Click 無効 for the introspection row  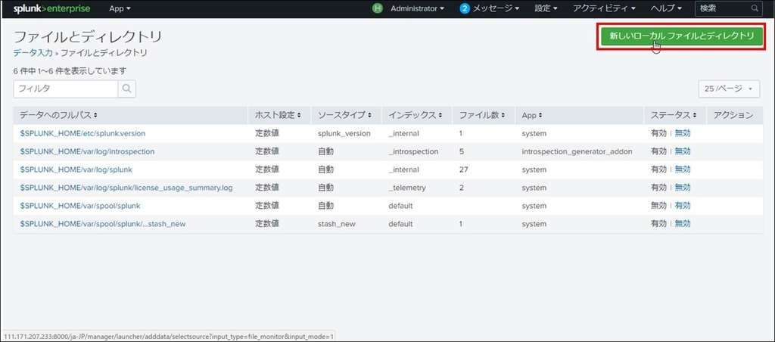(x=683, y=151)
